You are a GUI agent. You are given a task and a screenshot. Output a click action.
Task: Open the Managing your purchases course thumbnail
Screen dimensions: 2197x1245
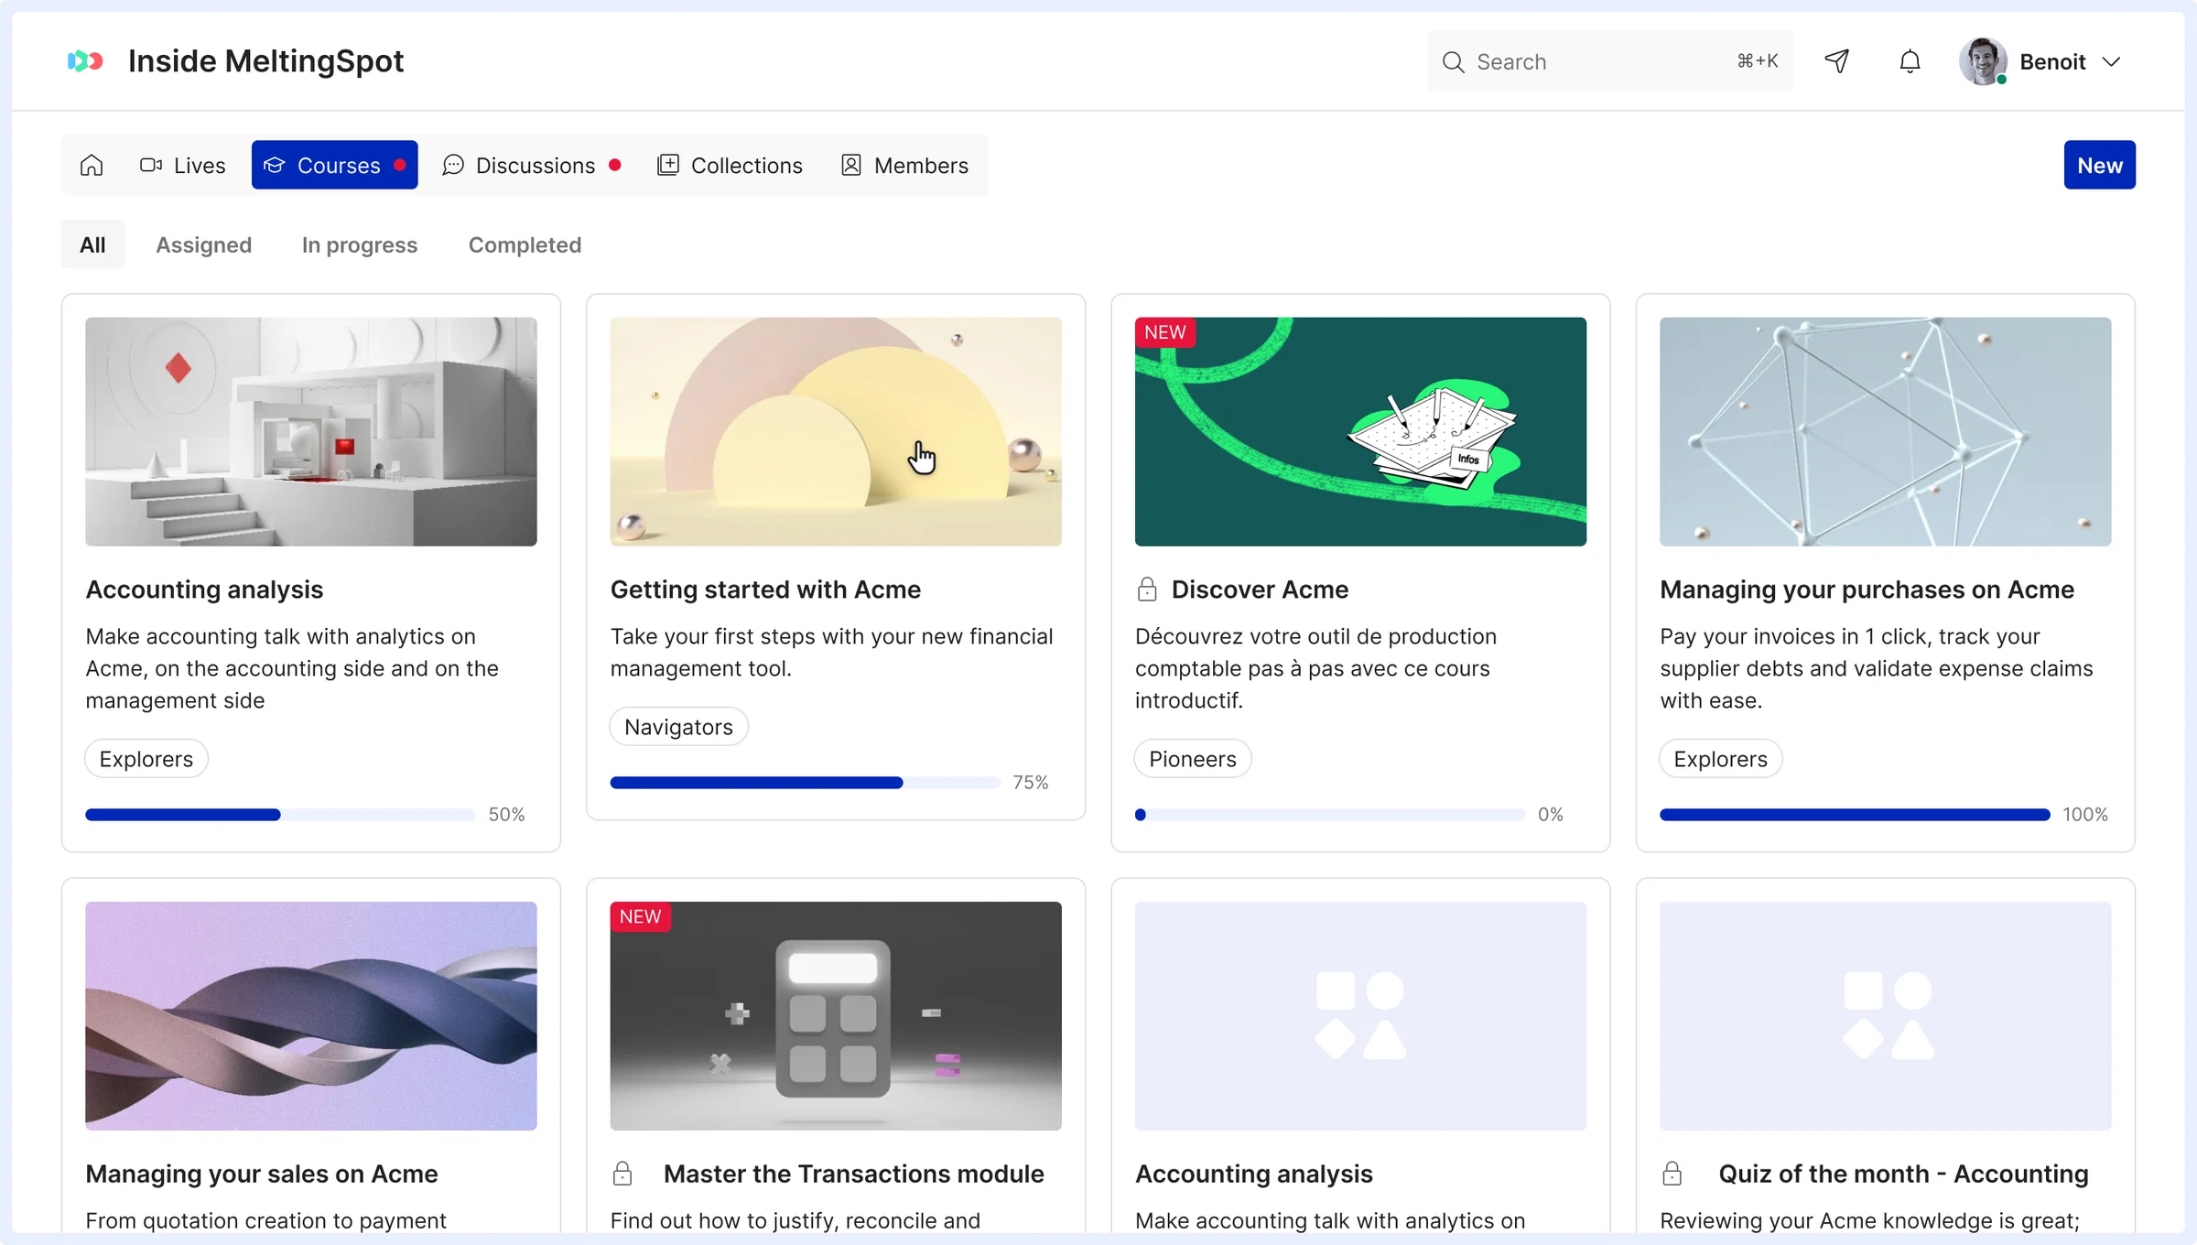pyautogui.click(x=1885, y=431)
